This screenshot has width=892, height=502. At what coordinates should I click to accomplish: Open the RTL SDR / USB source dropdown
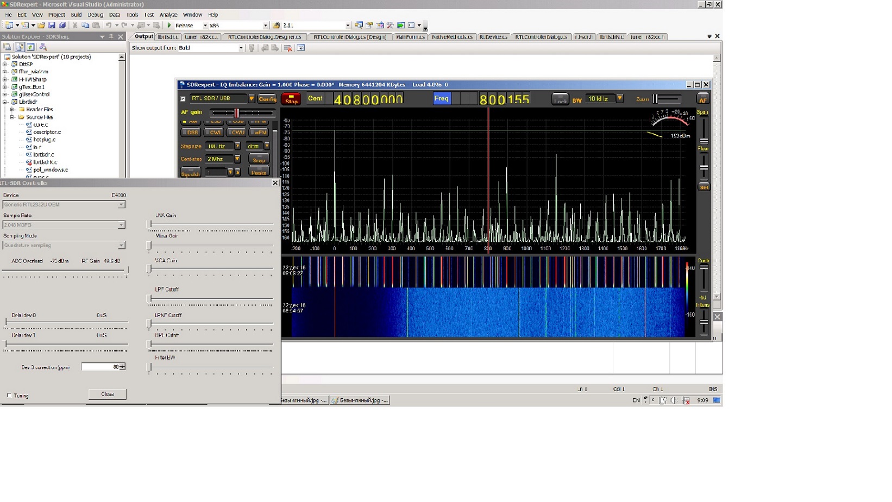coord(252,99)
